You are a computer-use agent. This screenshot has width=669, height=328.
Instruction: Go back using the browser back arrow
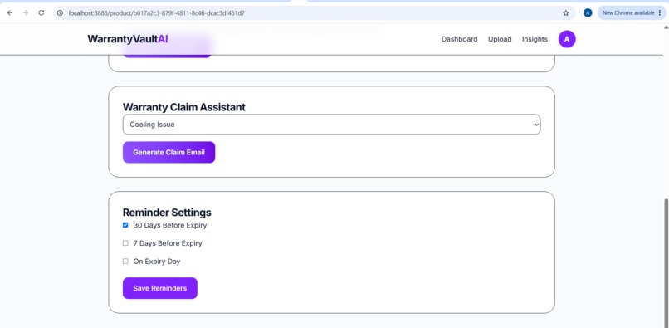[10, 12]
